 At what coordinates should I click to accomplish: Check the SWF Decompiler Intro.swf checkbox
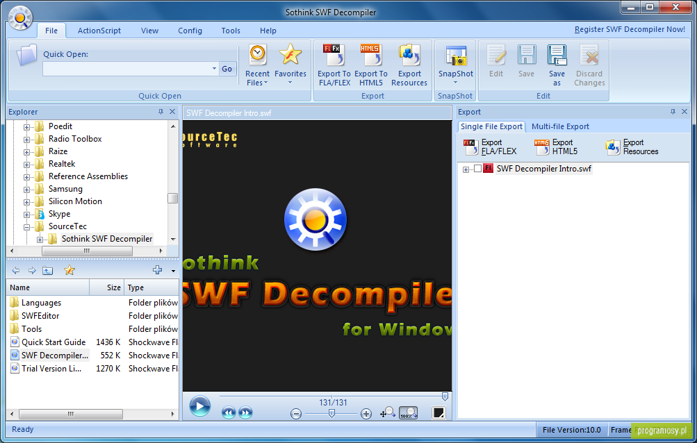(478, 169)
